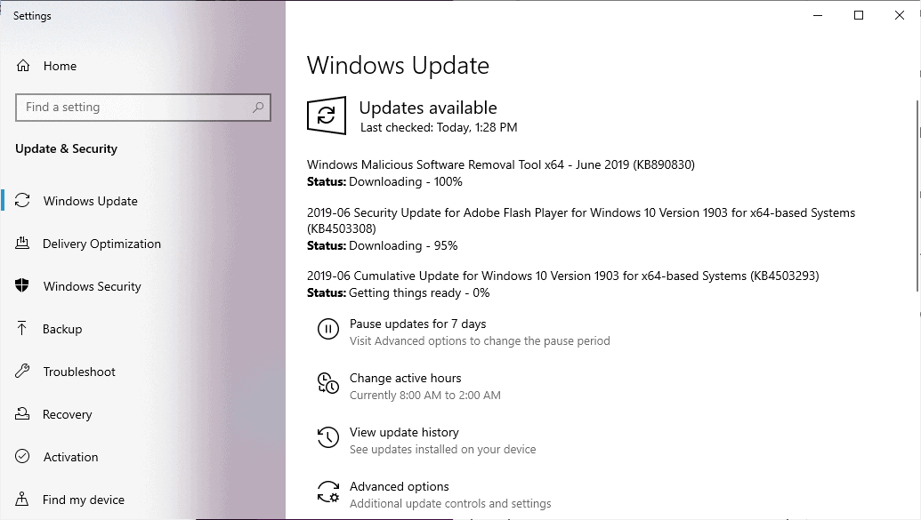Click the Delivery Optimization icon
Viewport: 921px width, 520px height.
(22, 243)
